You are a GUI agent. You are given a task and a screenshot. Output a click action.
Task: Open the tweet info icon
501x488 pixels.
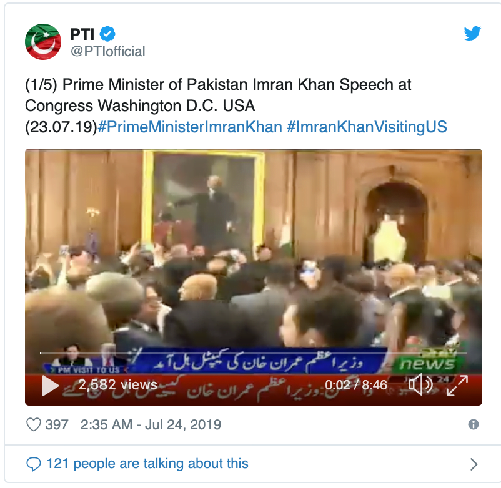pyautogui.click(x=474, y=424)
